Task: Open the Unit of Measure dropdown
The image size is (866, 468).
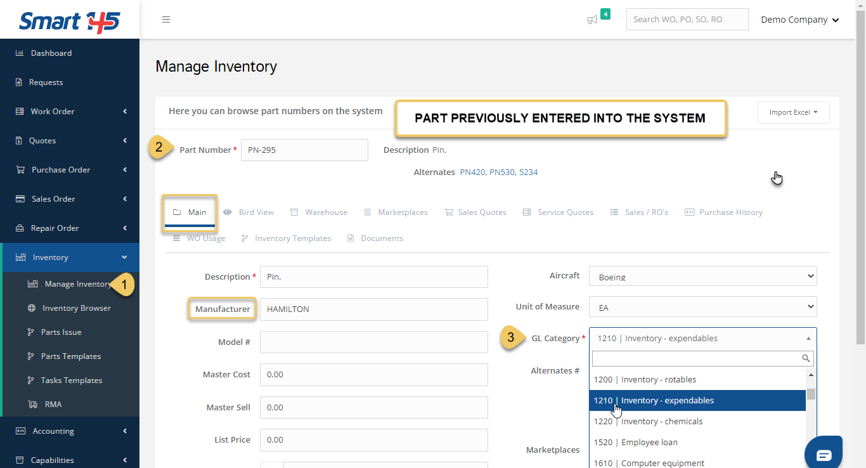Action: coord(703,307)
